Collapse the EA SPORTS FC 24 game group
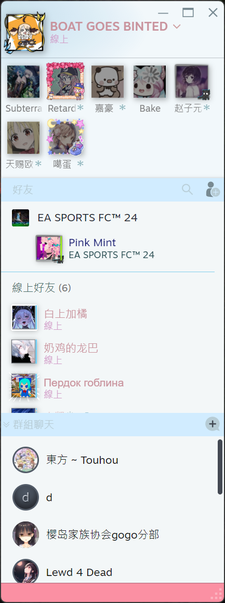The height and width of the screenshot is (603, 225). click(x=87, y=218)
